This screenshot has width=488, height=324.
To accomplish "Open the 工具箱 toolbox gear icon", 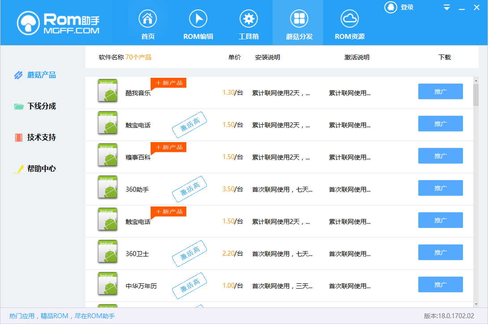I will click(248, 19).
